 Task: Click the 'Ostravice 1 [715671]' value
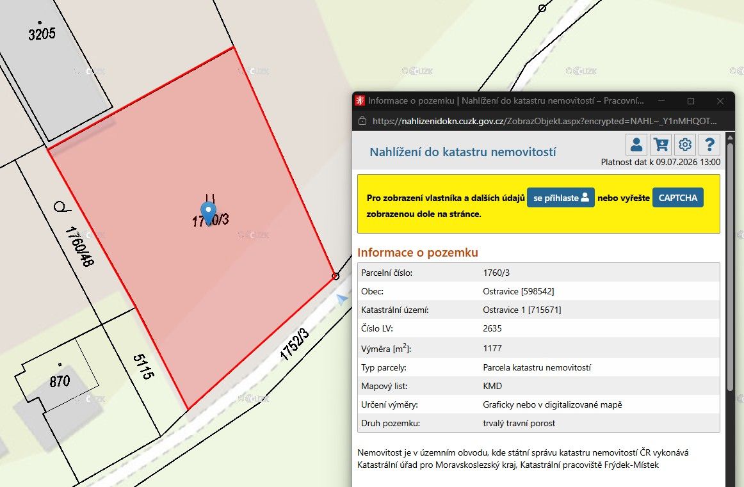point(522,310)
